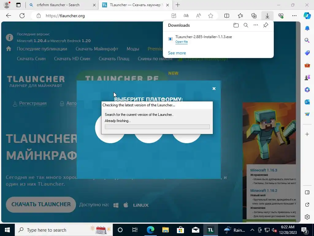Close the platform selection popup
314x236 pixels.
click(x=214, y=88)
